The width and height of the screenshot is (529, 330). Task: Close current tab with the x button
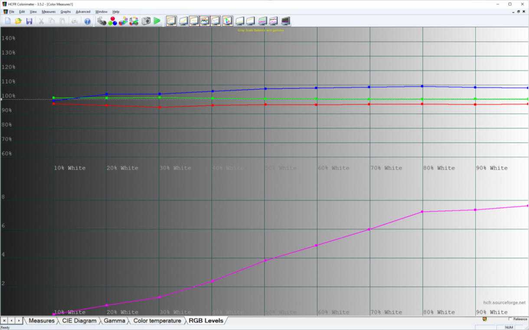(x=4, y=320)
